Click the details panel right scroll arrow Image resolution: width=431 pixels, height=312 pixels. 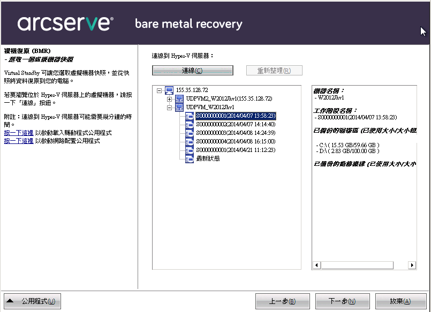tap(412, 265)
